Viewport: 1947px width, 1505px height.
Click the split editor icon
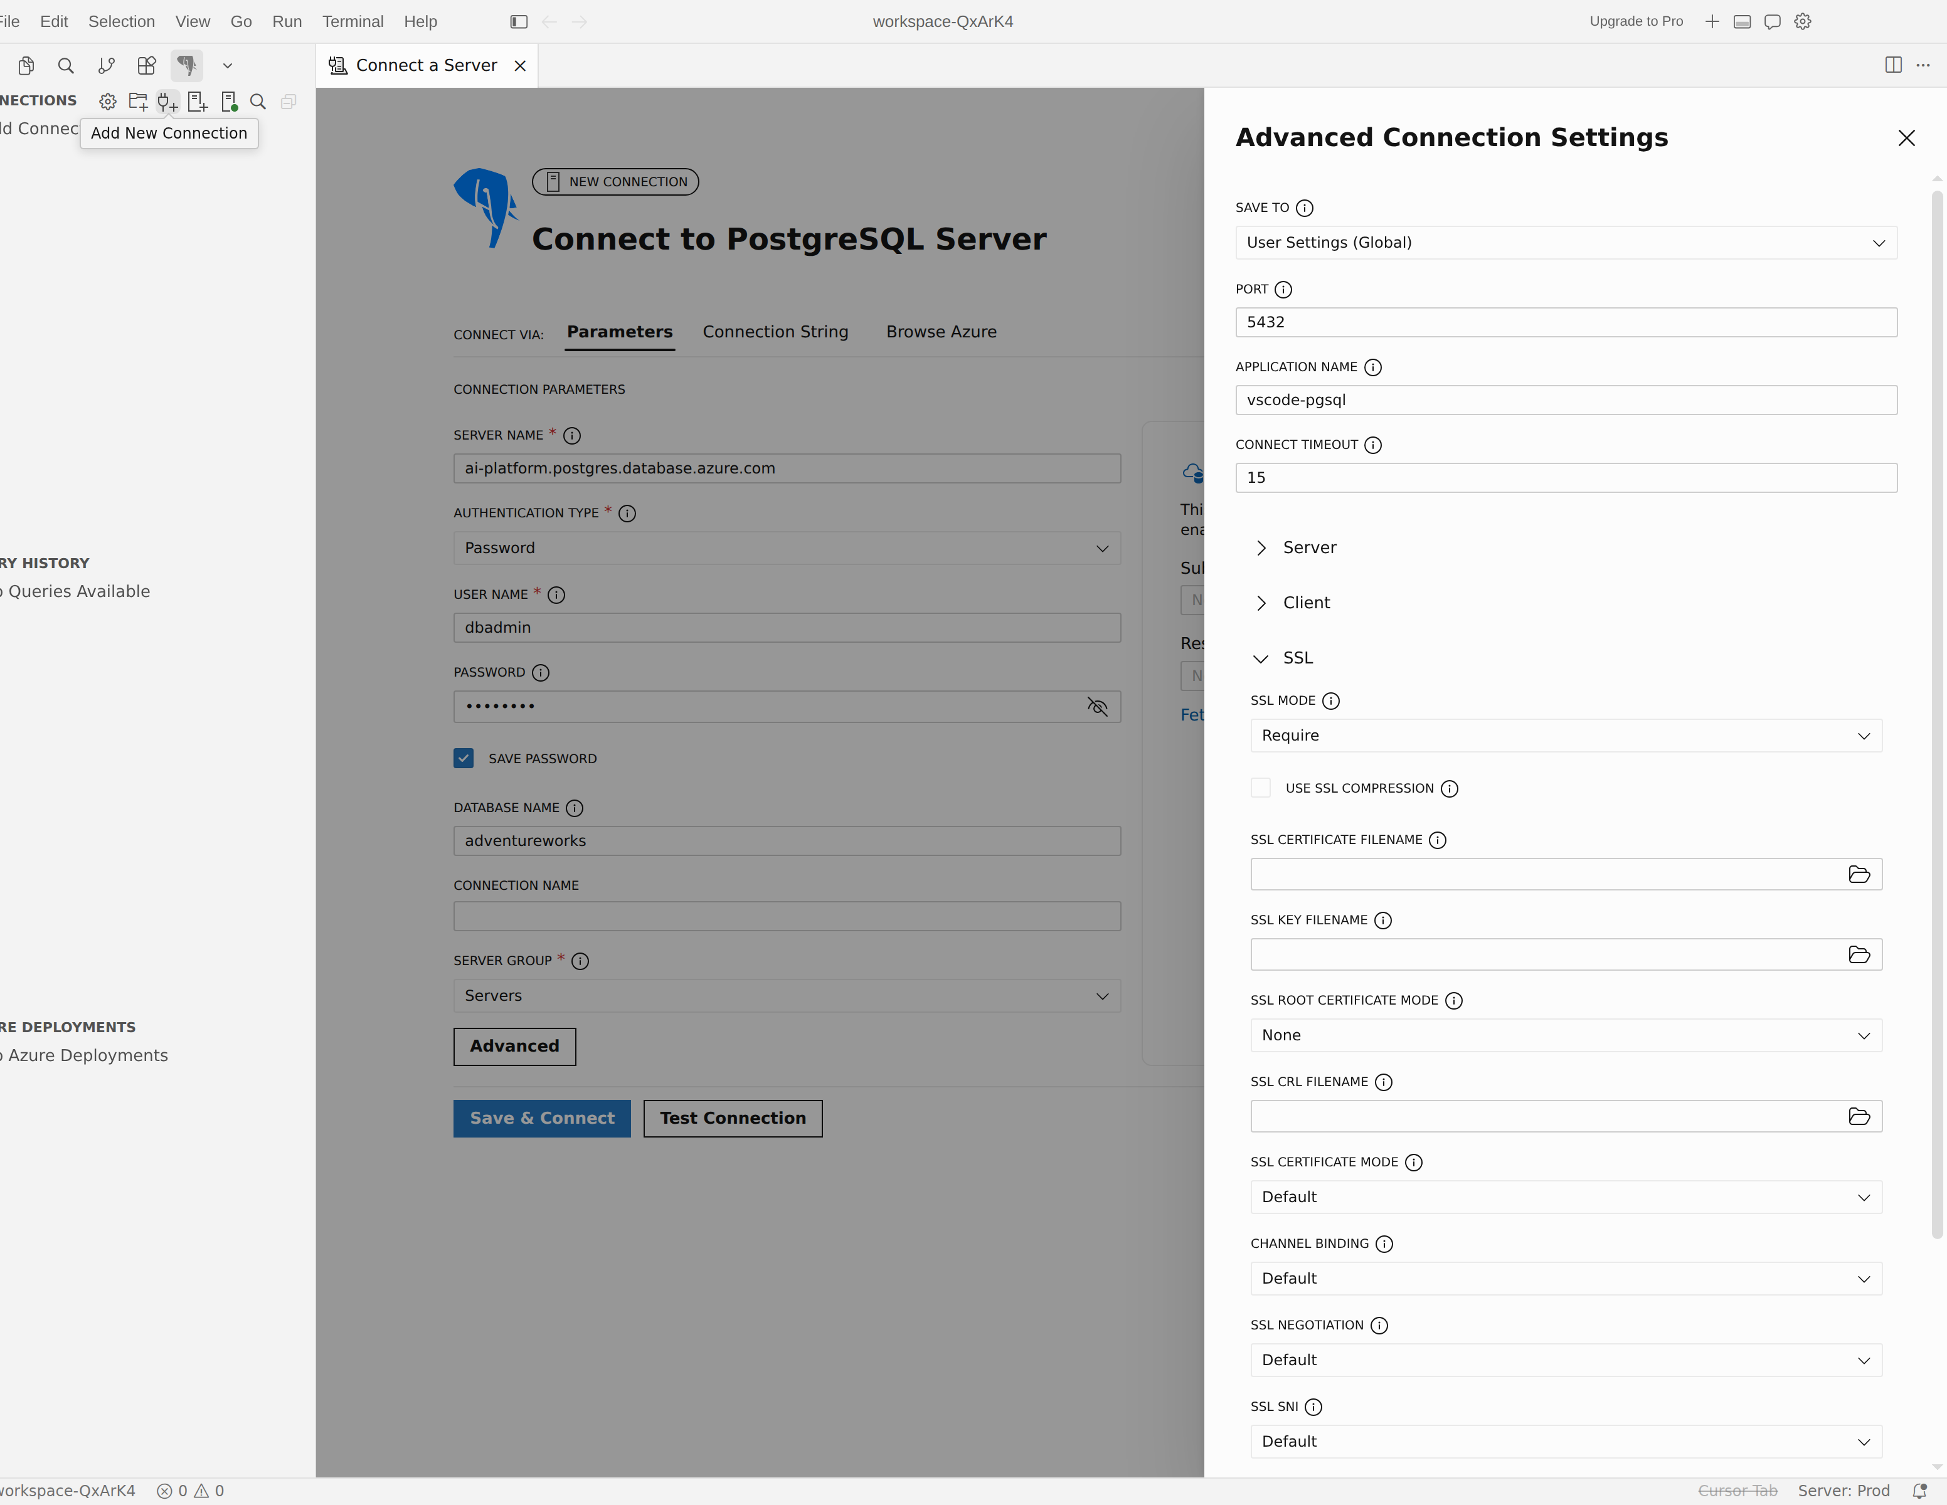[1894, 65]
